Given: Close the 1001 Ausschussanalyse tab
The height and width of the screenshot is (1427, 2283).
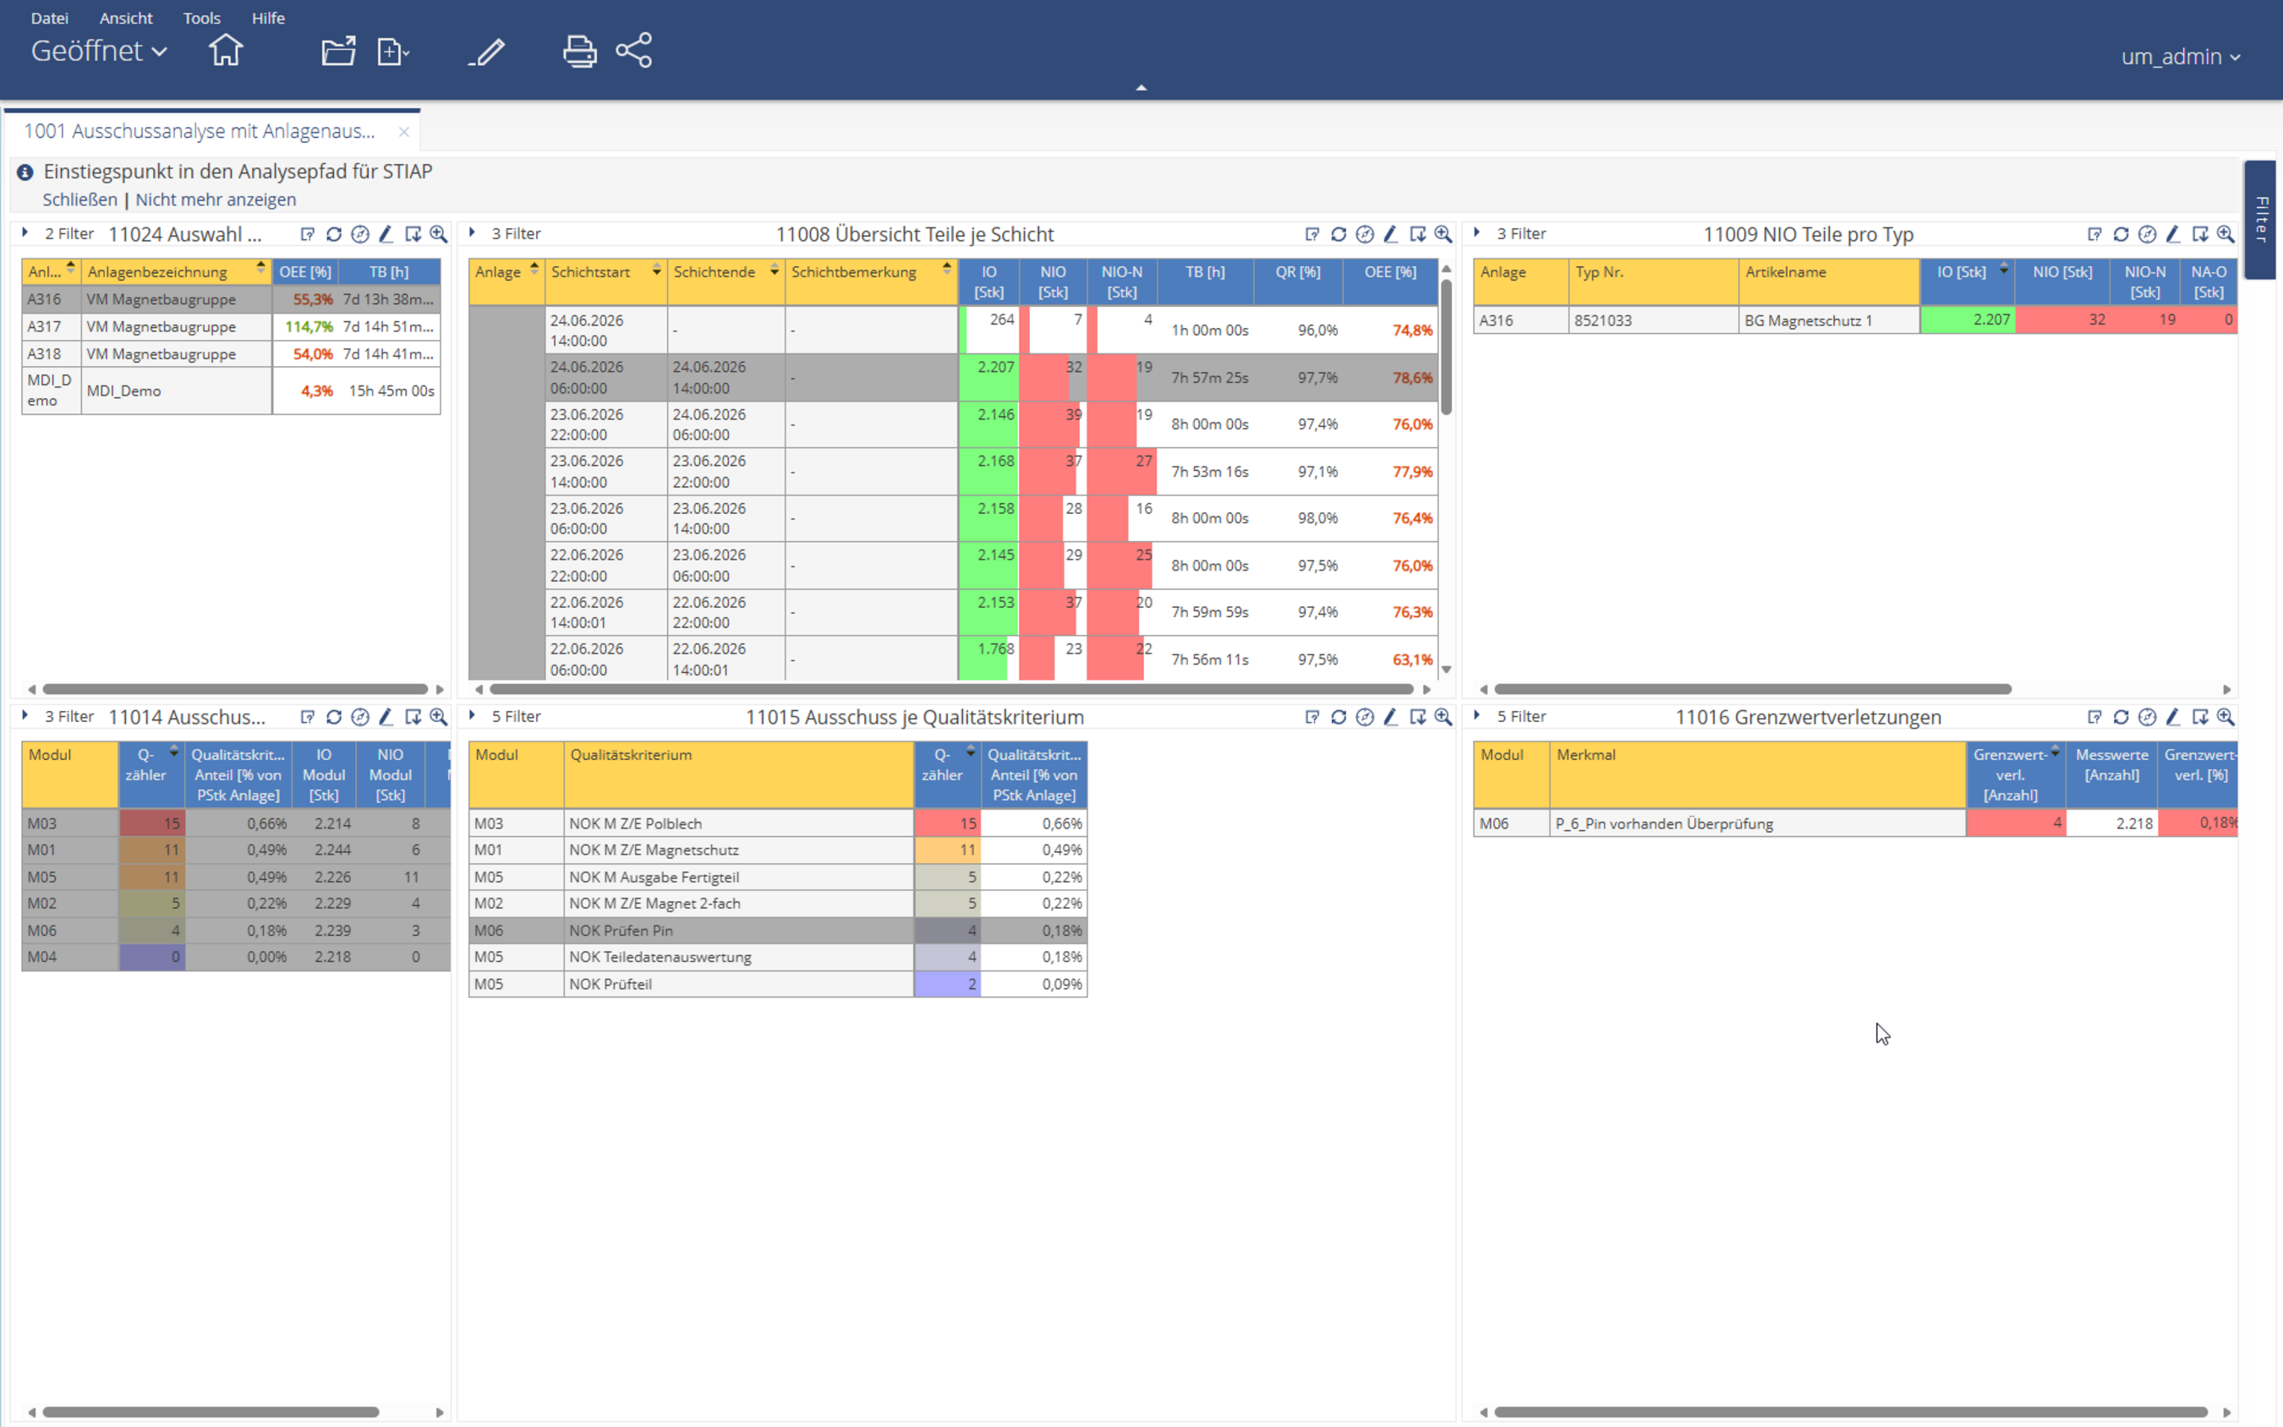Looking at the screenshot, I should 404,131.
